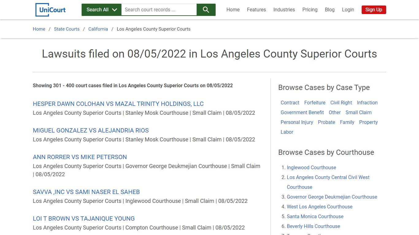This screenshot has width=419, height=235.
Task: Open Governor George Deukmejian Courthouse sidebar link
Action: [332, 197]
